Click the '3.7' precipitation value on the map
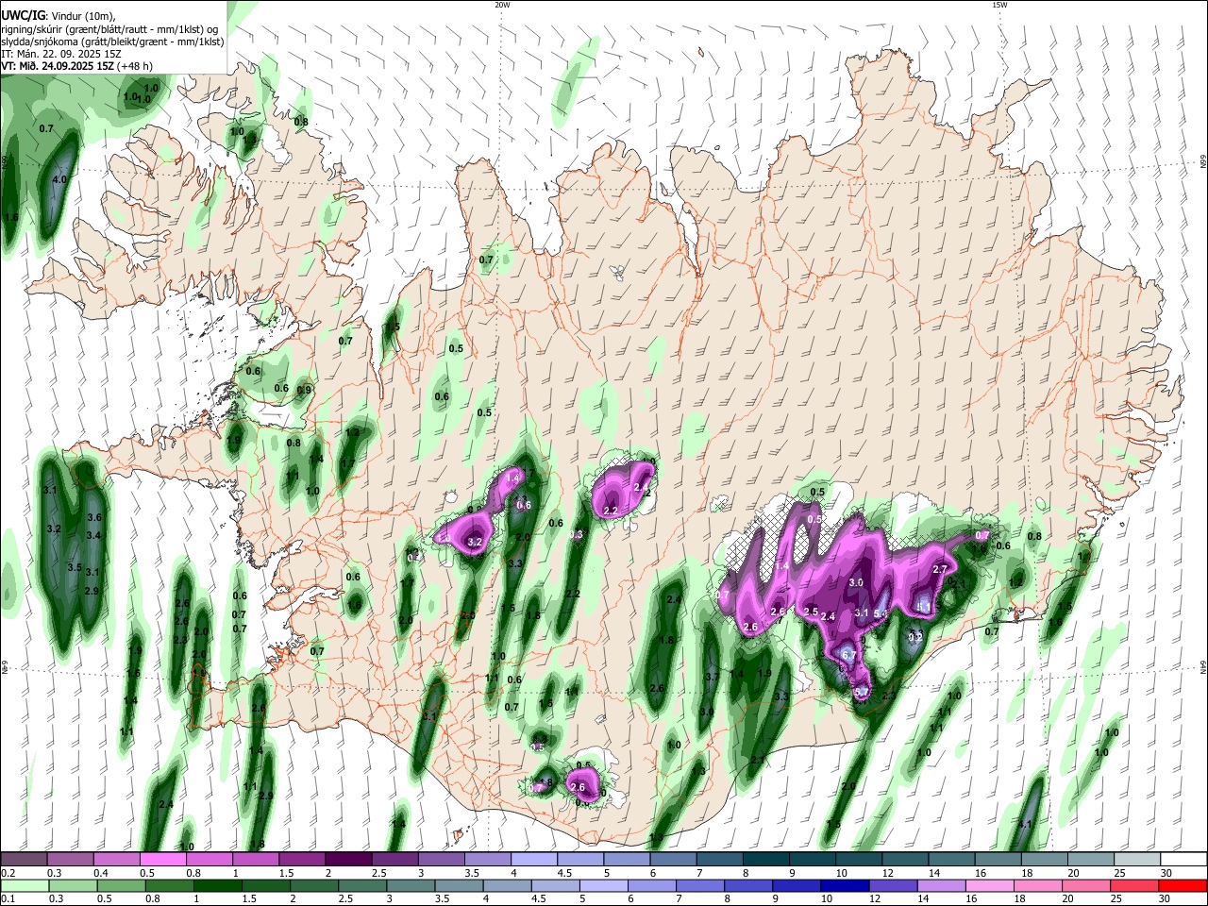The height and width of the screenshot is (906, 1208). pos(712,677)
